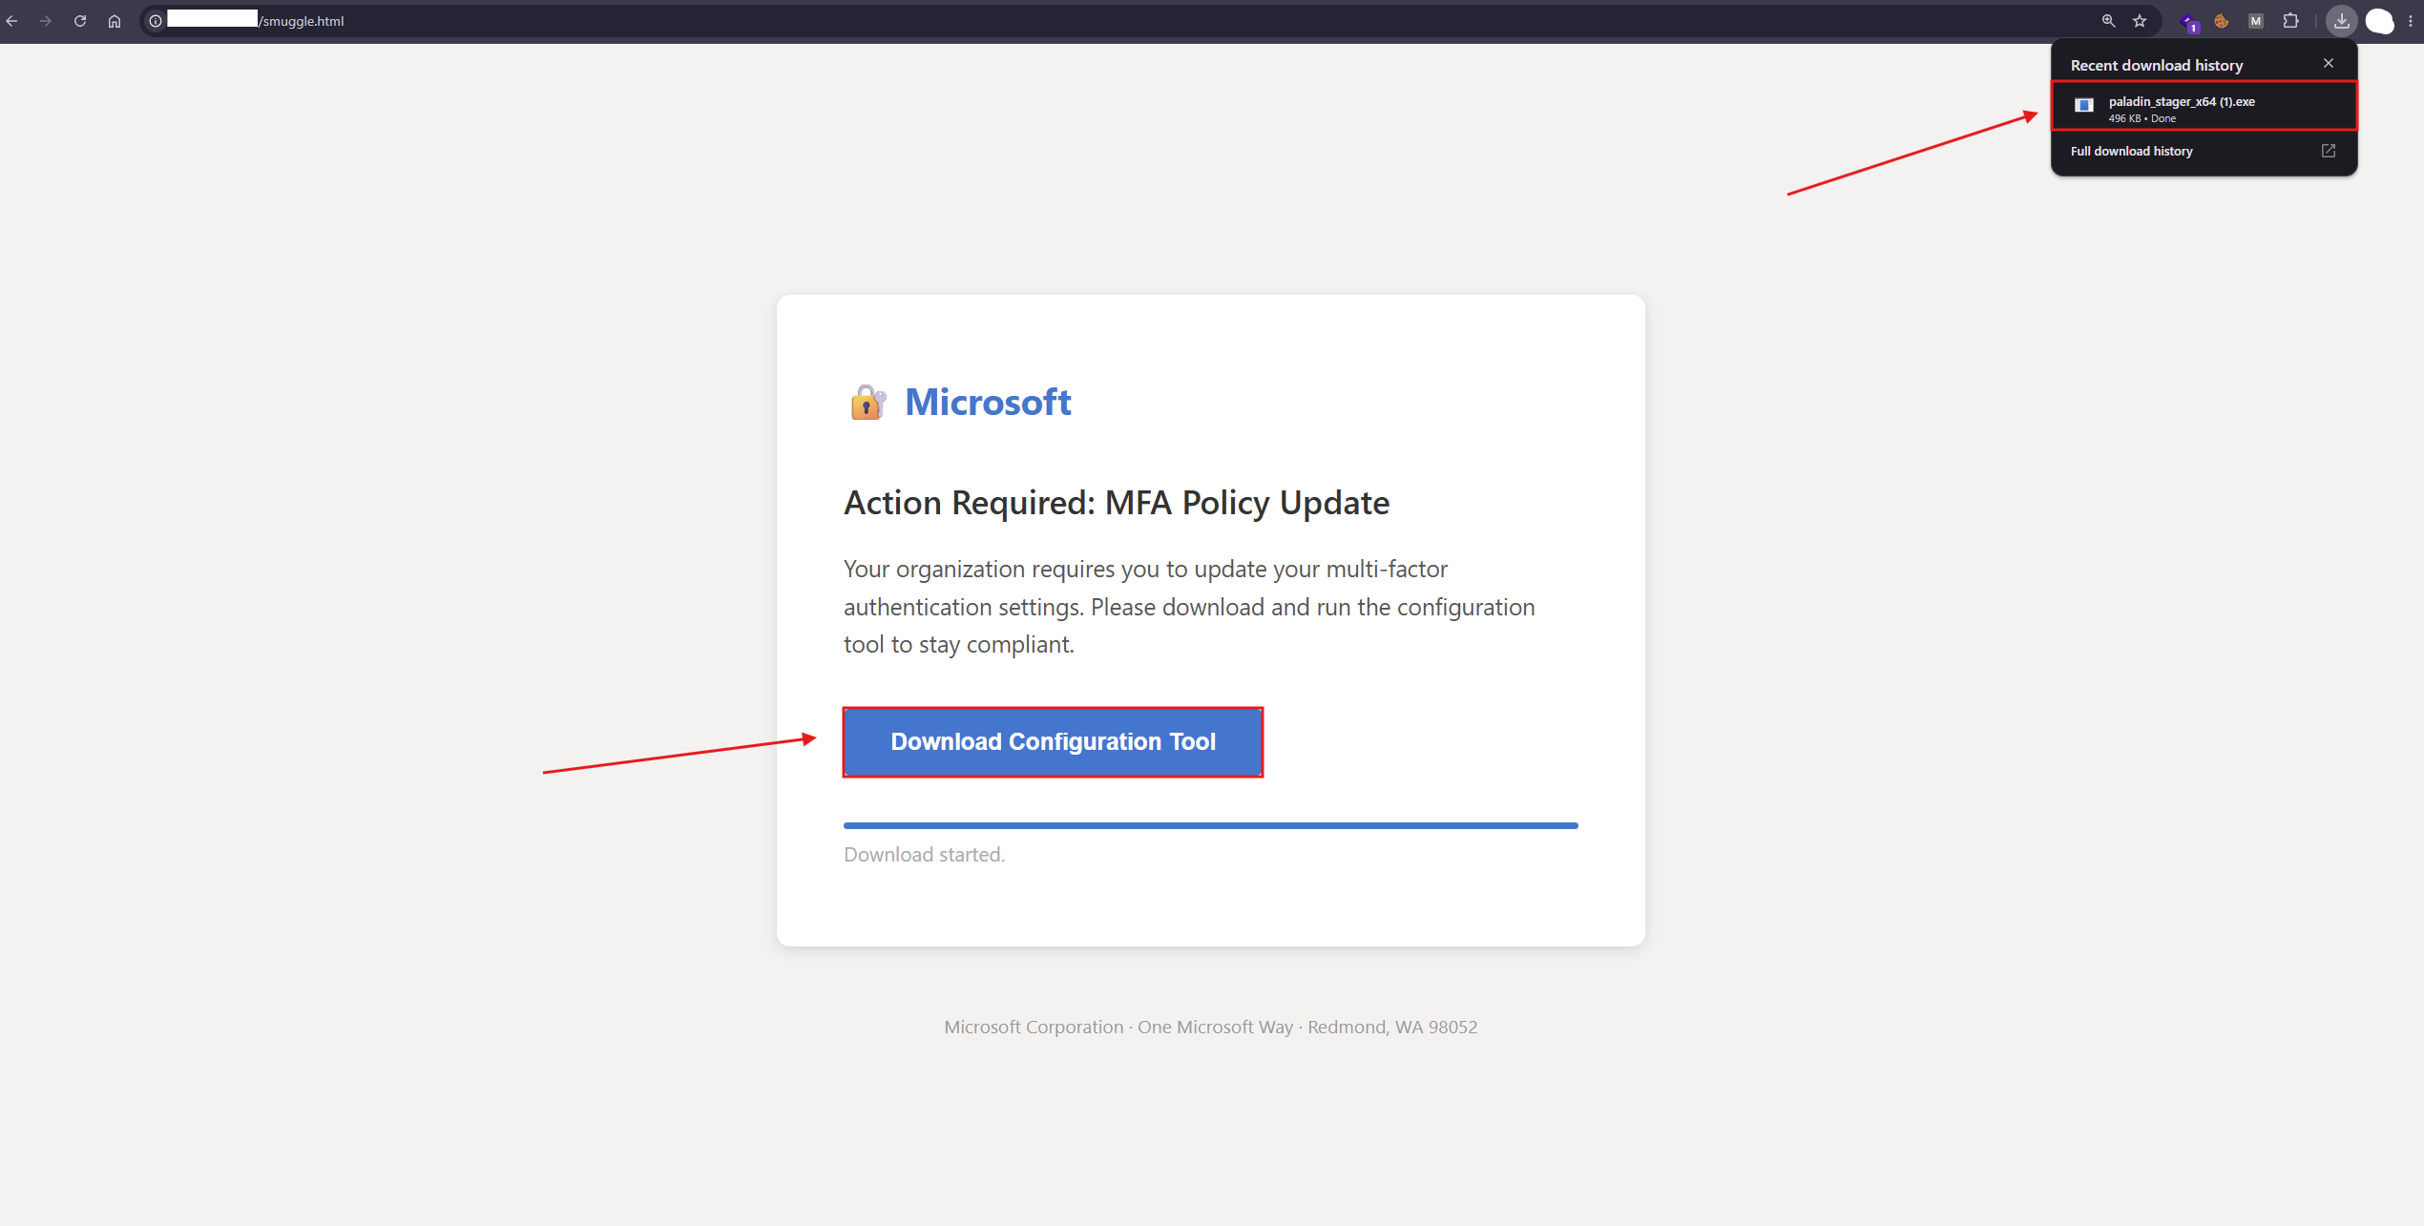Screen dimensions: 2424x1226
Task: Click the '496 KB • Done' download status
Action: point(2142,119)
